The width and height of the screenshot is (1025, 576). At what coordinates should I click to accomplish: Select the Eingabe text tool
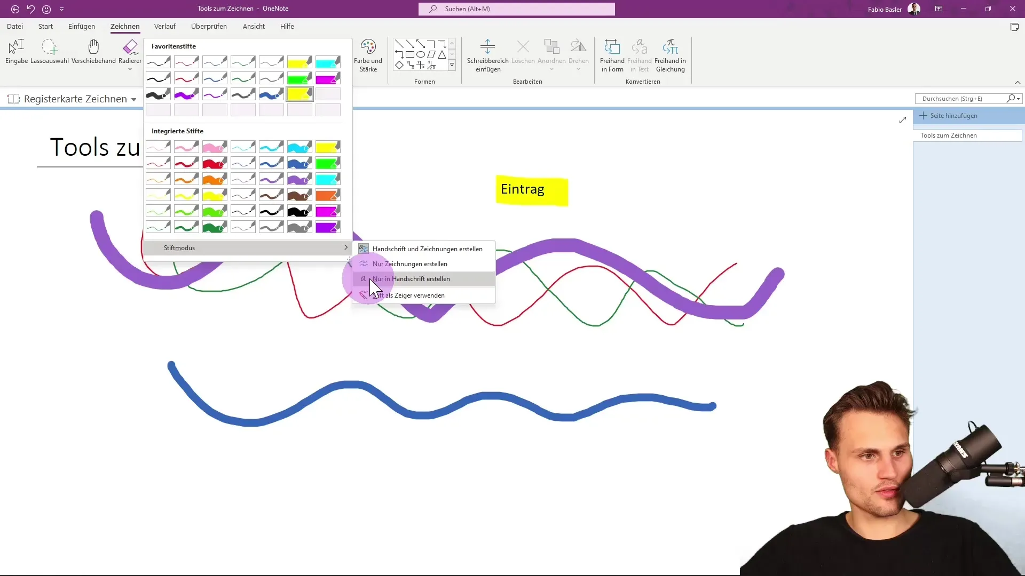pyautogui.click(x=17, y=52)
